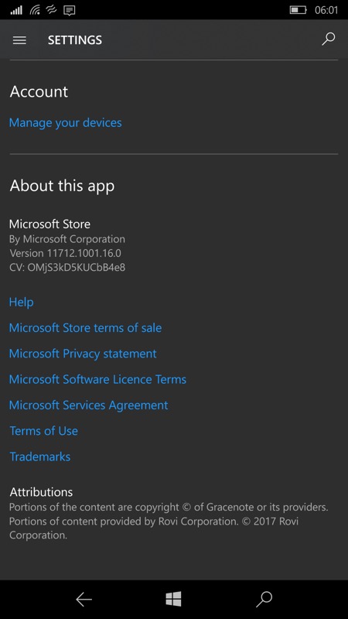
Task: Tap the Windows Start logo button
Action: coord(173,599)
